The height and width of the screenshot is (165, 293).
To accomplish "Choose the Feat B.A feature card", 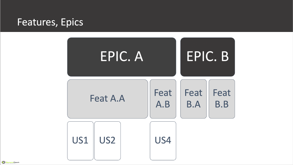I will pos(193,99).
